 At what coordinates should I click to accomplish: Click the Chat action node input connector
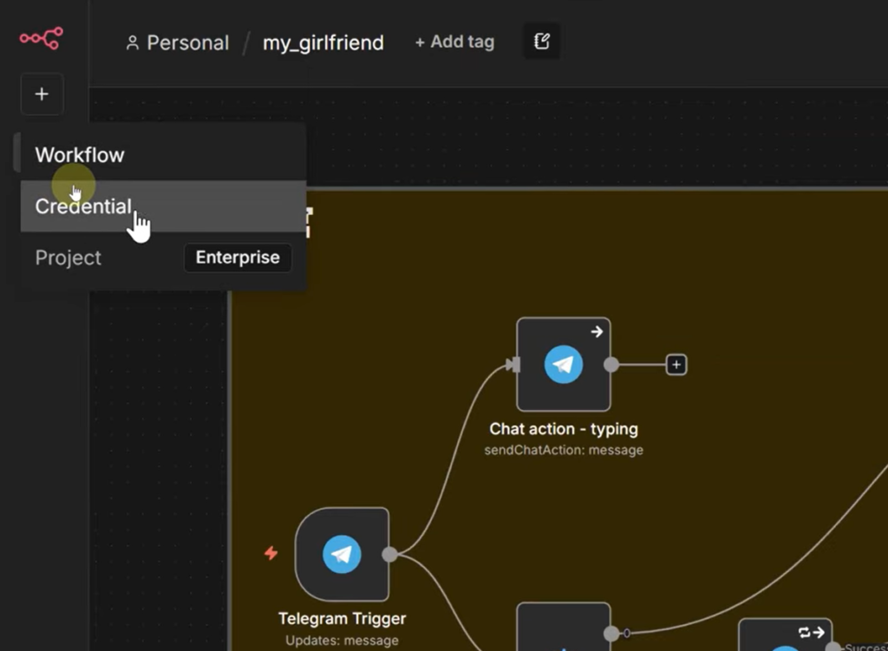(514, 365)
